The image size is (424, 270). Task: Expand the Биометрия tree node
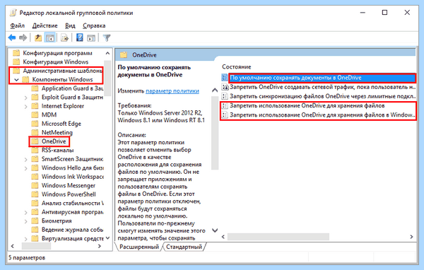25,221
